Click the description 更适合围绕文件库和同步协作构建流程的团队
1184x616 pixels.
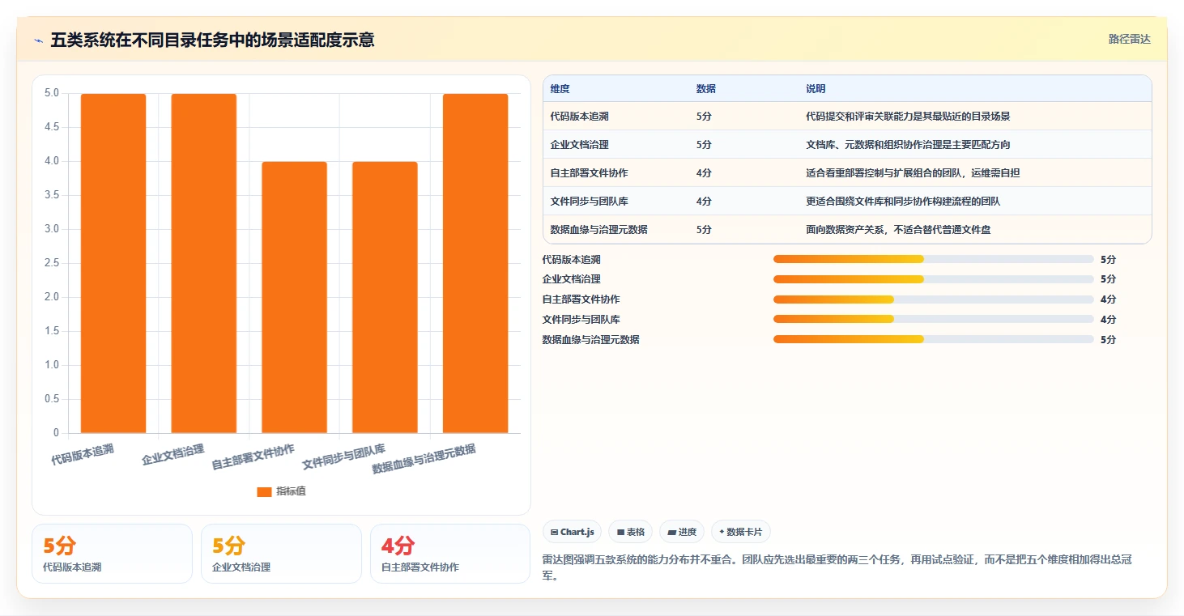903,202
